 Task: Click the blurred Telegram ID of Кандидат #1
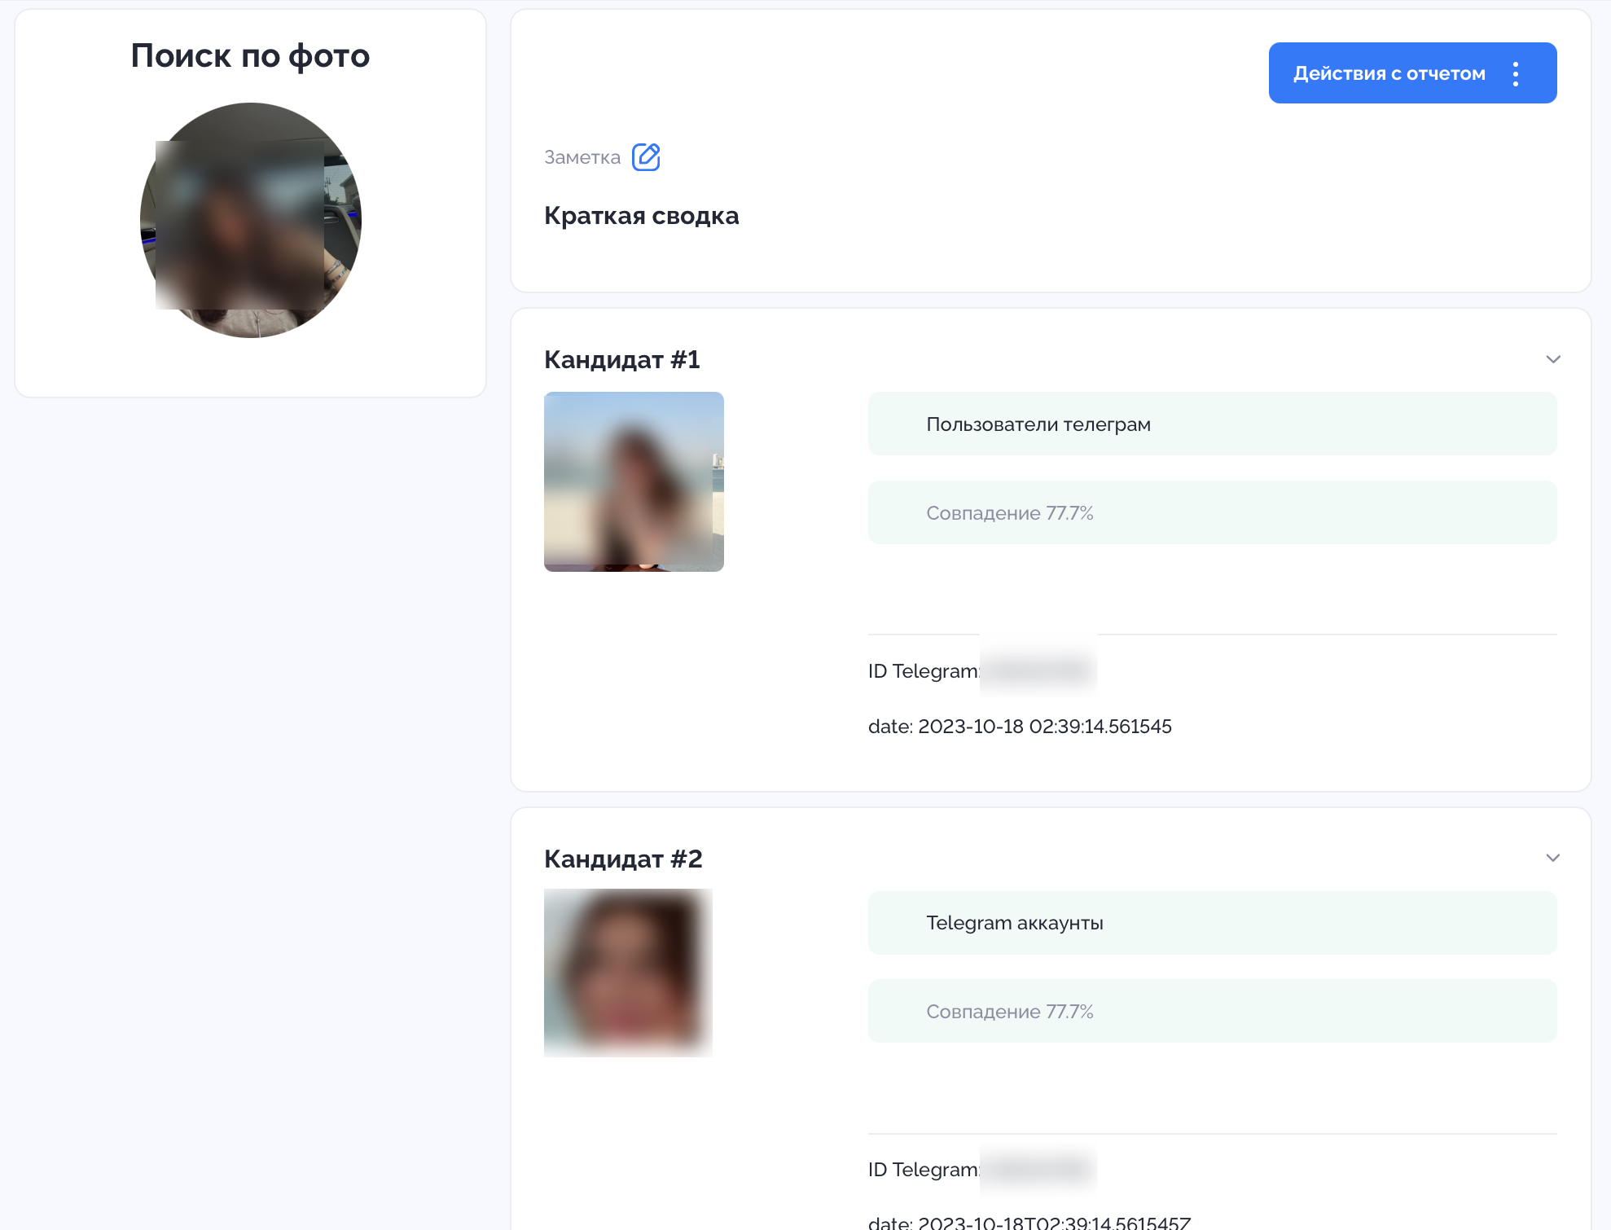coord(1038,670)
